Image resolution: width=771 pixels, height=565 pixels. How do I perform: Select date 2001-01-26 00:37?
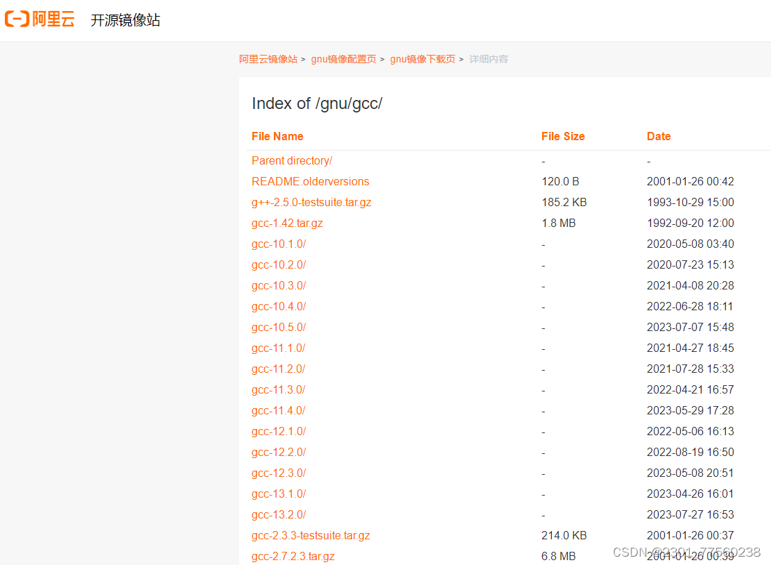pos(691,535)
